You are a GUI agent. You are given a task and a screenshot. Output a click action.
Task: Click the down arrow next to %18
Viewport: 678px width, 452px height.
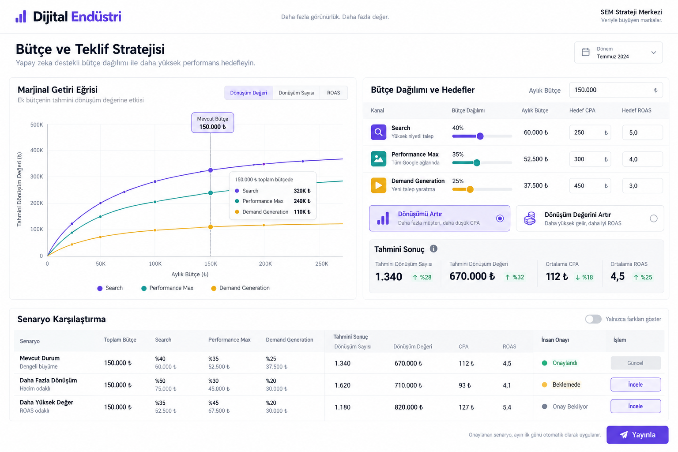coord(577,277)
